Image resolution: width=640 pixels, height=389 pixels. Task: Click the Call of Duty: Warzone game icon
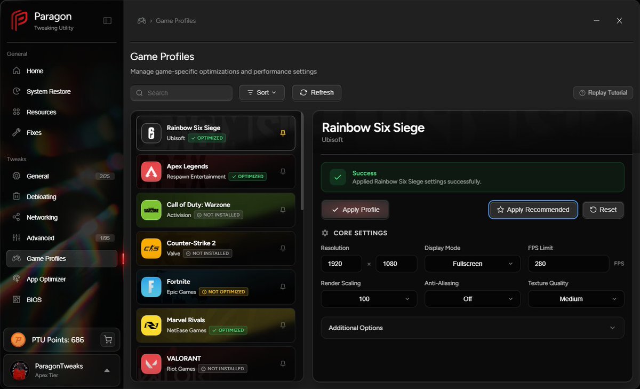[151, 210]
